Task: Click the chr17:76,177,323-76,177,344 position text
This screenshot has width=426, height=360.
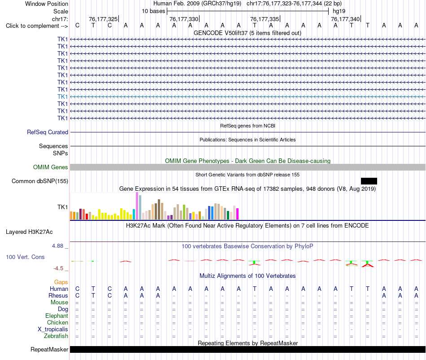Action: (x=294, y=4)
